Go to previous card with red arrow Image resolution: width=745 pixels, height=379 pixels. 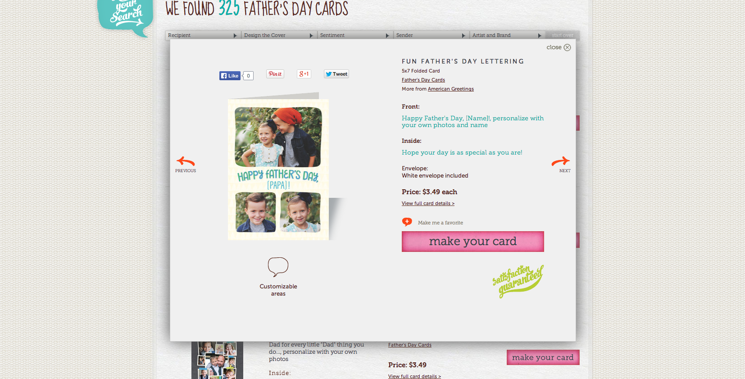click(x=186, y=164)
